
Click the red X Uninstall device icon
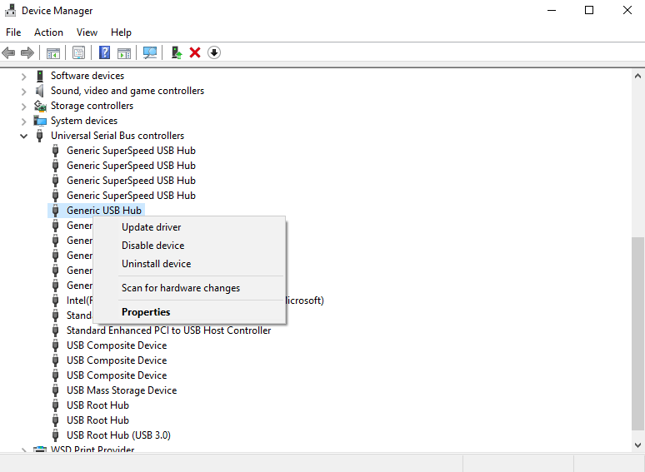pos(195,52)
